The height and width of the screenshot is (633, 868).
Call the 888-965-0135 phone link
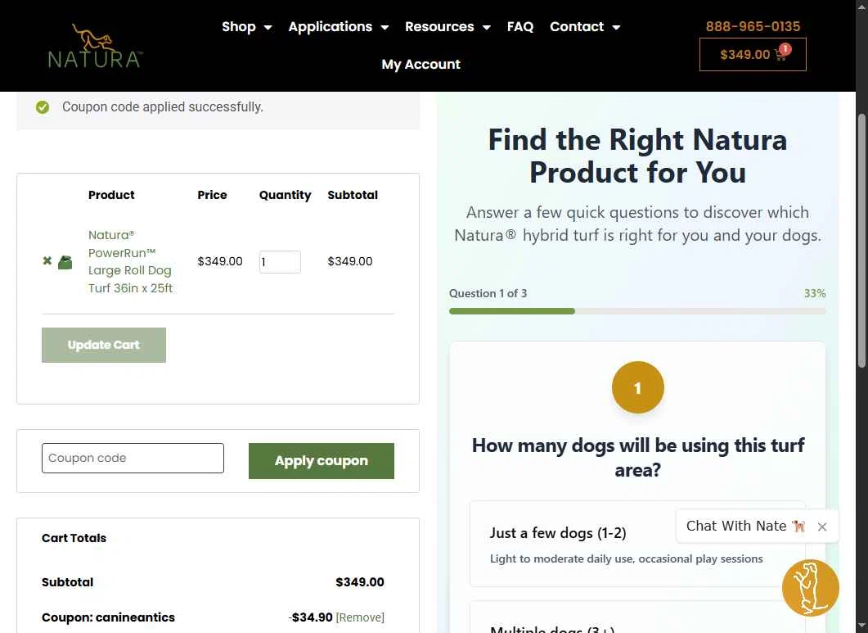click(753, 26)
